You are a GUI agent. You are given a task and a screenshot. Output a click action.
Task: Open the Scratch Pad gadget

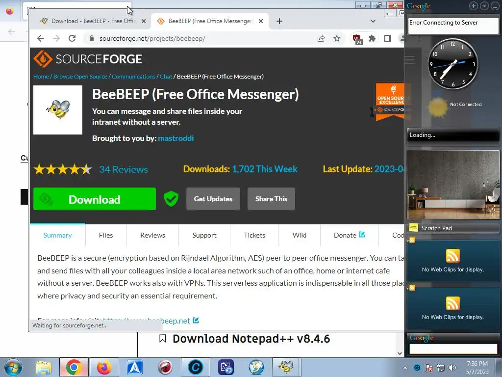[453, 228]
